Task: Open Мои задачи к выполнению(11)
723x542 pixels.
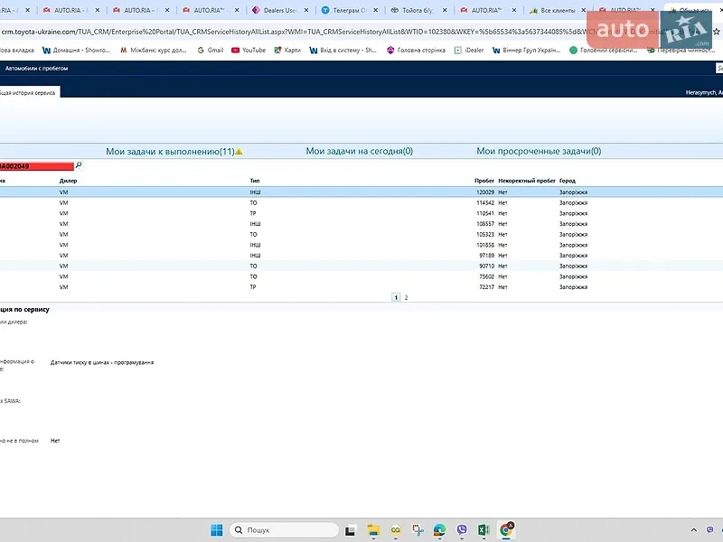Action: [x=170, y=151]
